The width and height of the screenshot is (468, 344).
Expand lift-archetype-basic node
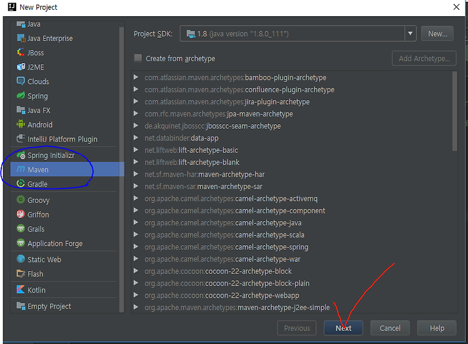(136, 150)
